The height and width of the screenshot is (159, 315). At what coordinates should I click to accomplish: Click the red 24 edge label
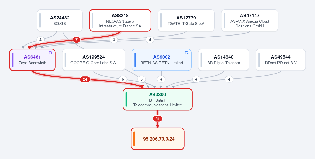tap(85, 79)
